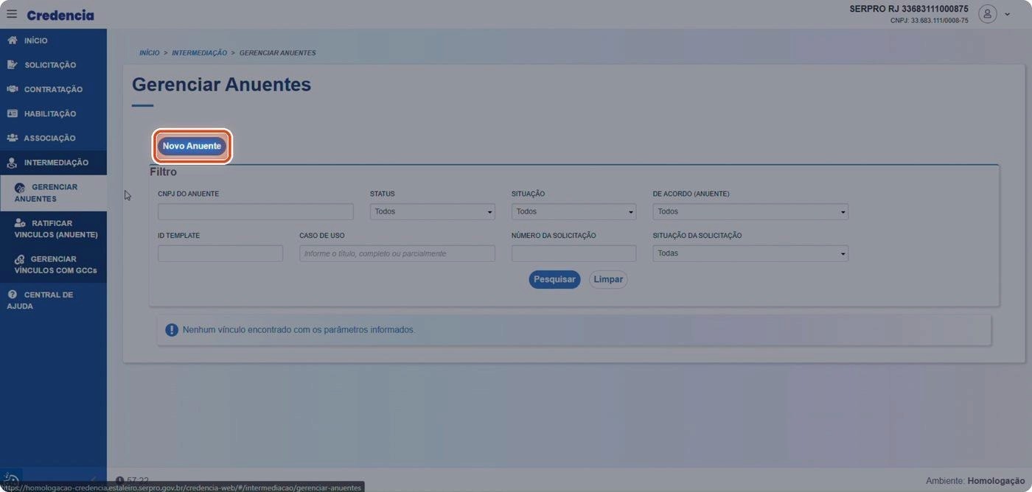Open the Contratação menu item
Screen dimensions: 1032x492
coord(53,89)
